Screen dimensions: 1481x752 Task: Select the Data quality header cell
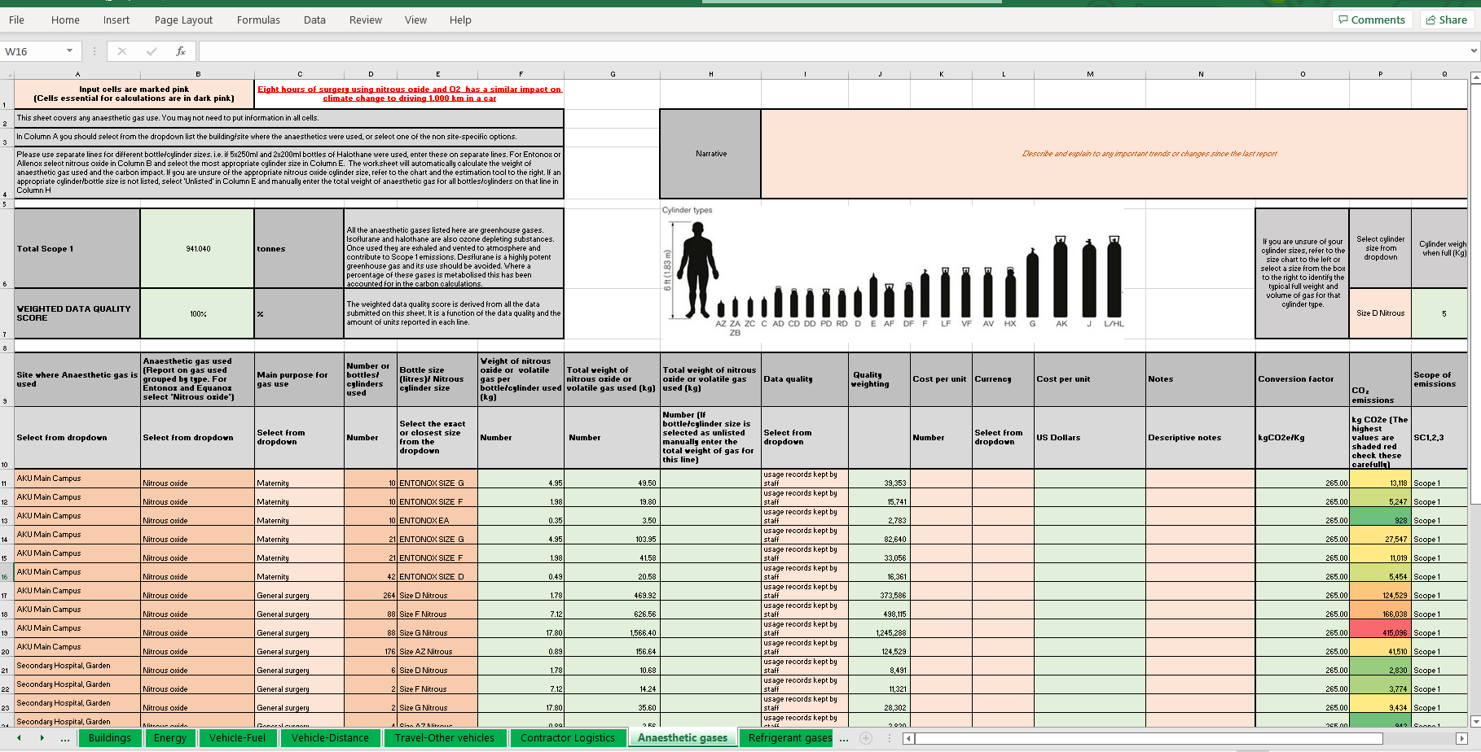pos(804,379)
